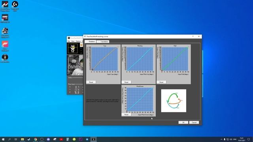Open the Windows Start menu
The height and width of the screenshot is (142, 253).
pyautogui.click(x=3, y=139)
